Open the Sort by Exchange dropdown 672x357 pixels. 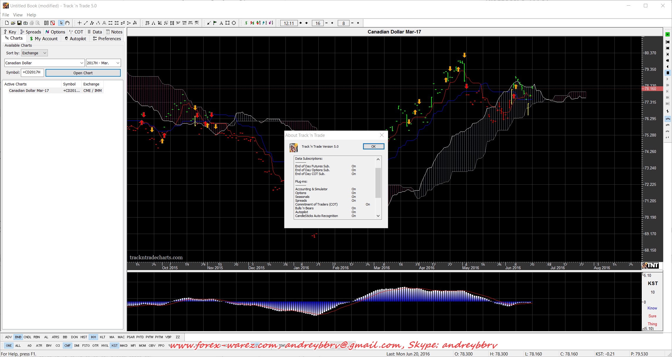click(x=34, y=53)
